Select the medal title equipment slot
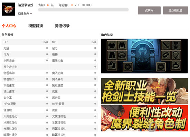190x137 pixels. [x=176, y=45]
